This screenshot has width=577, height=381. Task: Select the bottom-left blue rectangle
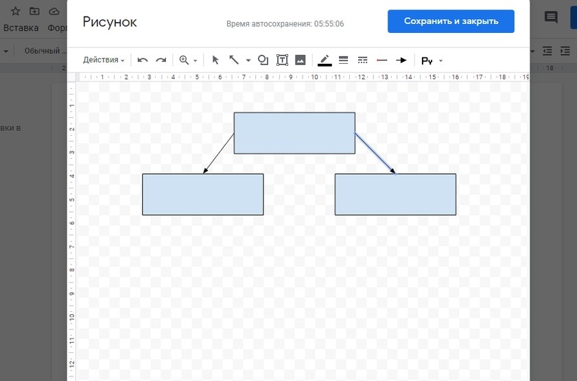[x=202, y=195]
